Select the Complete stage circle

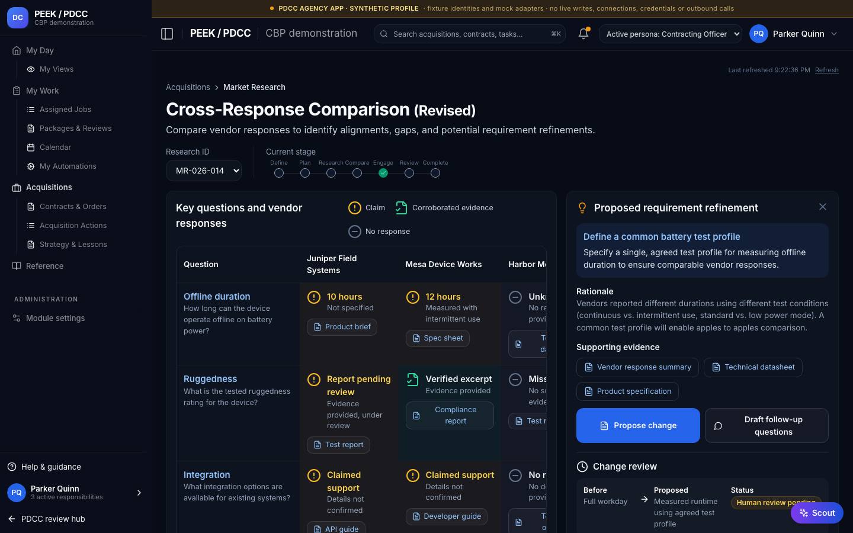435,173
